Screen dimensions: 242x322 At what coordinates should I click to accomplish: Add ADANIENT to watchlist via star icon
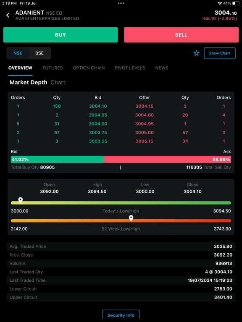(x=197, y=53)
